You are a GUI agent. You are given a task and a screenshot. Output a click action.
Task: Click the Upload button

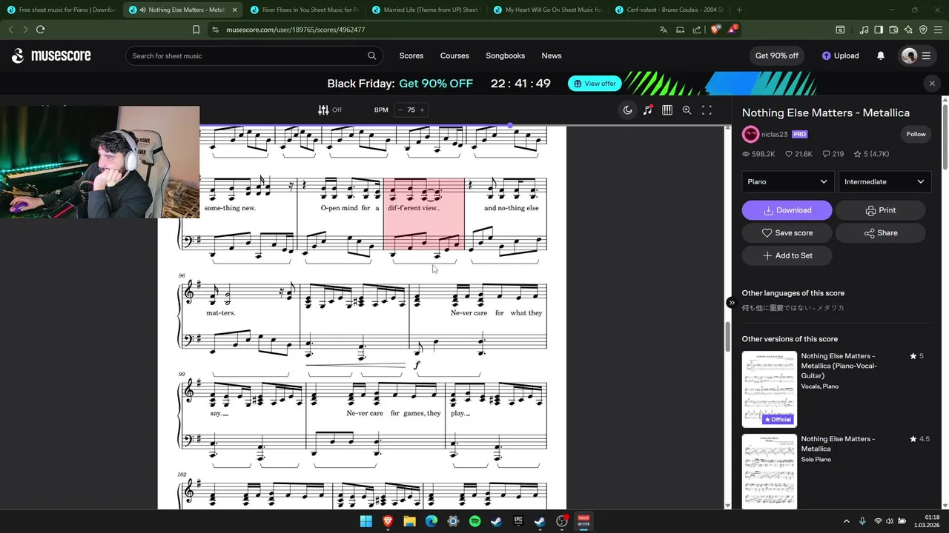click(840, 56)
